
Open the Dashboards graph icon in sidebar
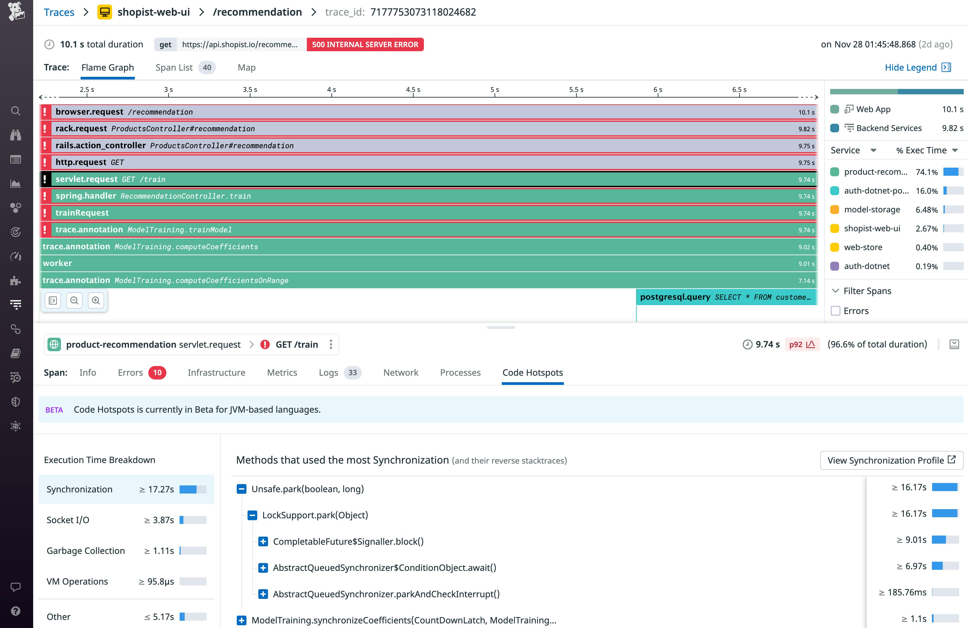15,183
